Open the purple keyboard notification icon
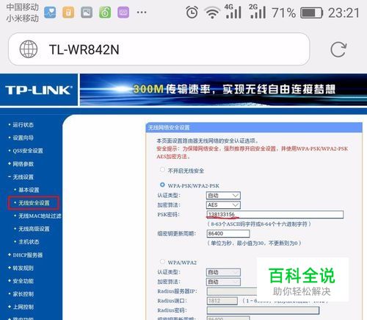 [x=123, y=13]
